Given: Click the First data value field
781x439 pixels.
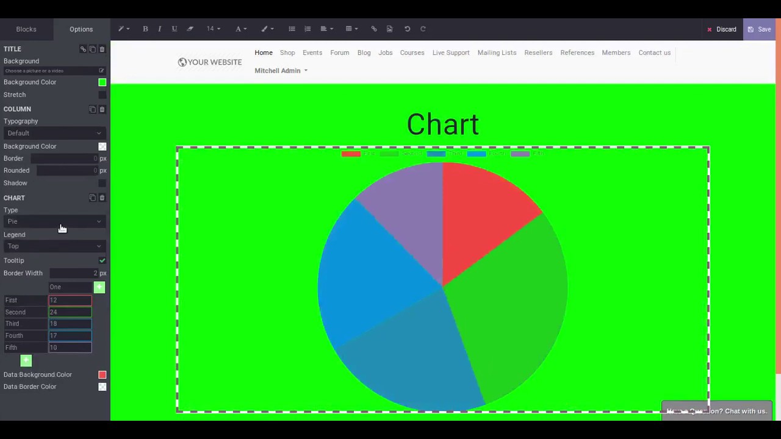Looking at the screenshot, I should [x=70, y=300].
